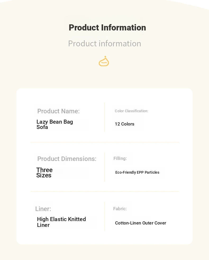
Task: Click the Eco-Friendly EPP Particles text
Action: [137, 172]
